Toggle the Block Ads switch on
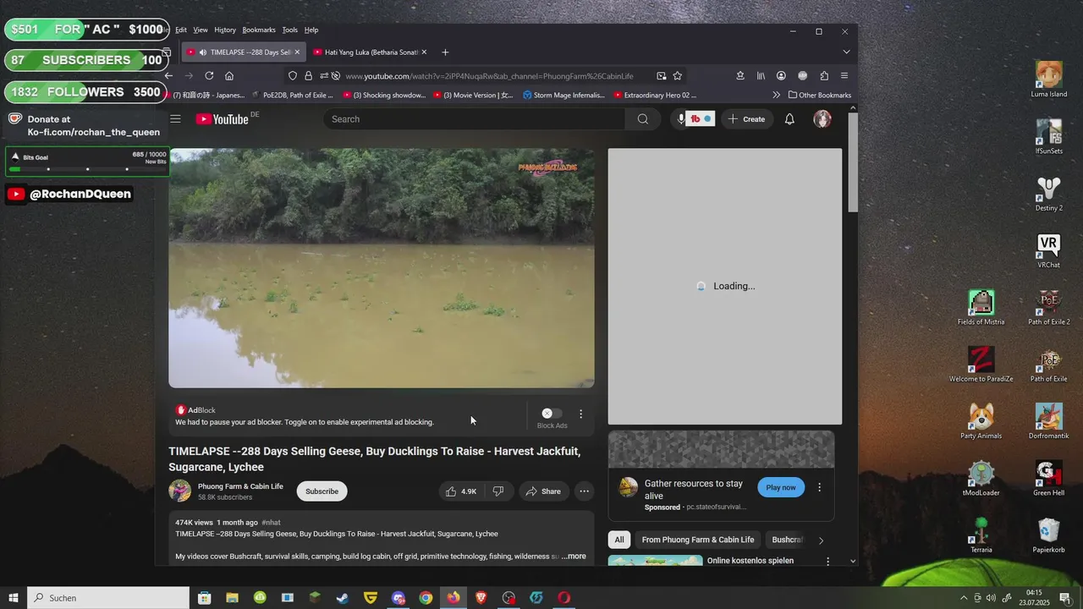Screen dimensions: 1083x609 (x=552, y=413)
